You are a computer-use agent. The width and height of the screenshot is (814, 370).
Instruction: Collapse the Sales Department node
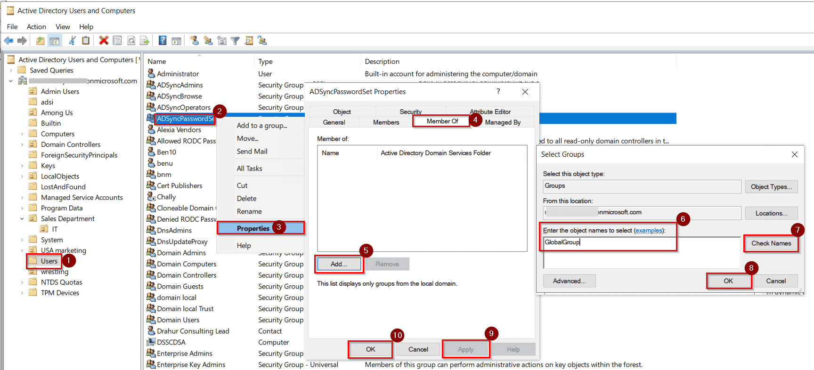click(x=22, y=218)
